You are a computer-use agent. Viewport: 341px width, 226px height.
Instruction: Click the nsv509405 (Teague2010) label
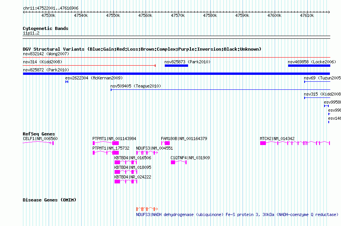click(136, 86)
